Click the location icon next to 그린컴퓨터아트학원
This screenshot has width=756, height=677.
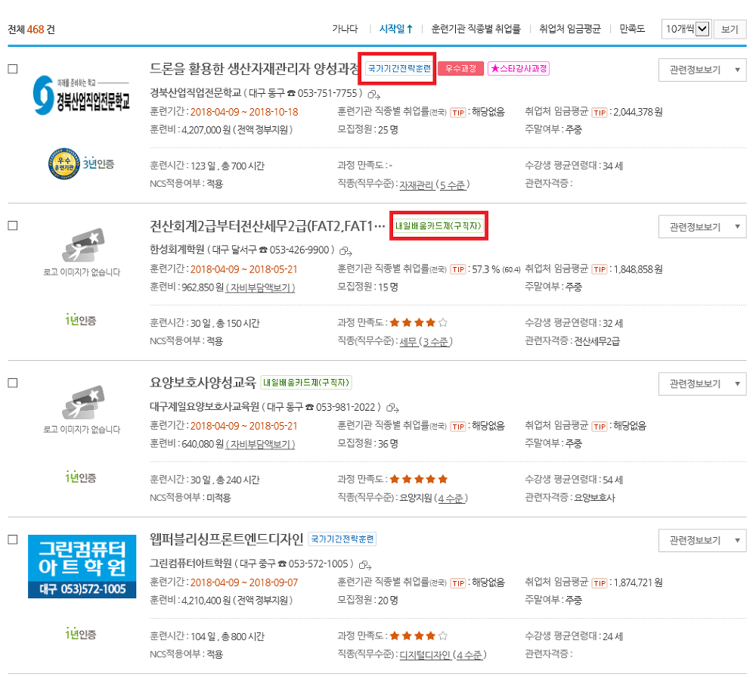pos(365,565)
